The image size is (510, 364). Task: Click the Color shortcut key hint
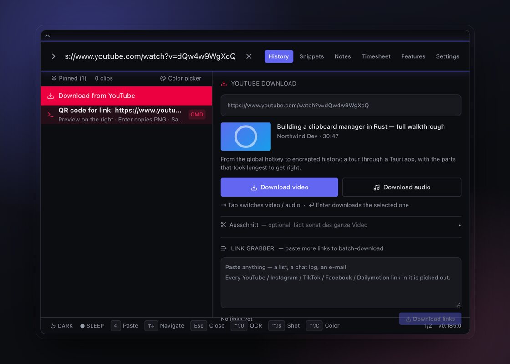pos(323,326)
